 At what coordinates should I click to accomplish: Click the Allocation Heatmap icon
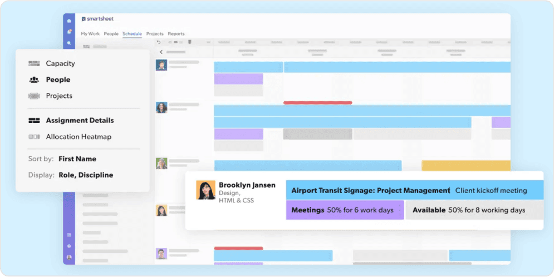tap(34, 137)
